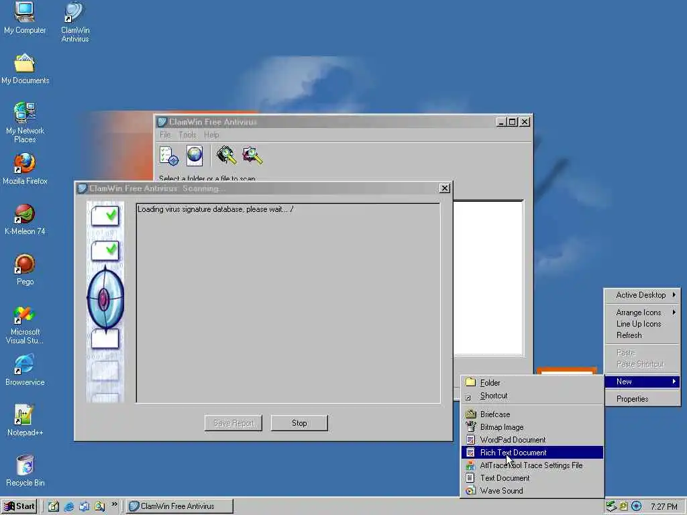This screenshot has width=687, height=515.
Task: Click the round blue tray icon
Action: pos(636,506)
